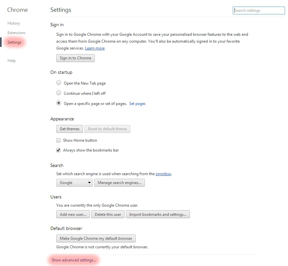The width and height of the screenshot is (288, 266).
Task: Click Import bookmarks and settings button
Action: 158,215
